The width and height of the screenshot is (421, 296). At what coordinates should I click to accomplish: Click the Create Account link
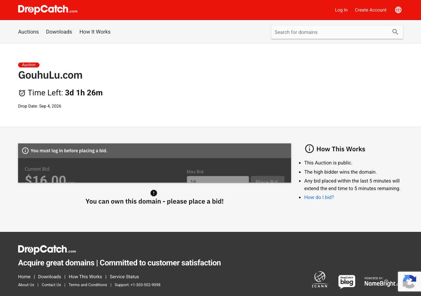[371, 10]
